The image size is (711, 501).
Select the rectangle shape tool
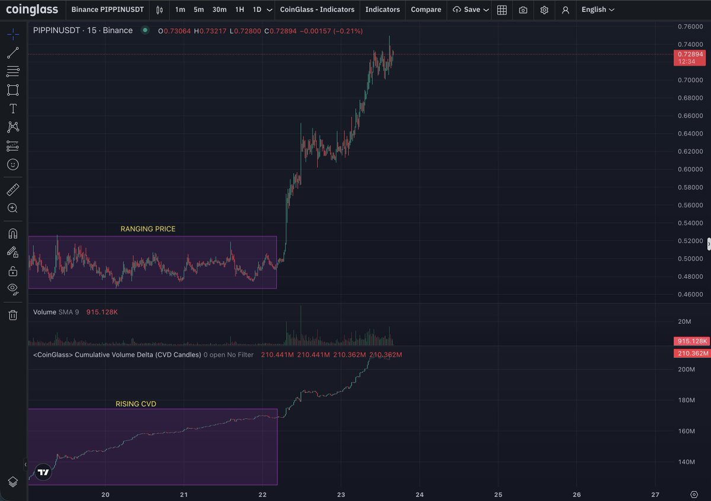12,90
